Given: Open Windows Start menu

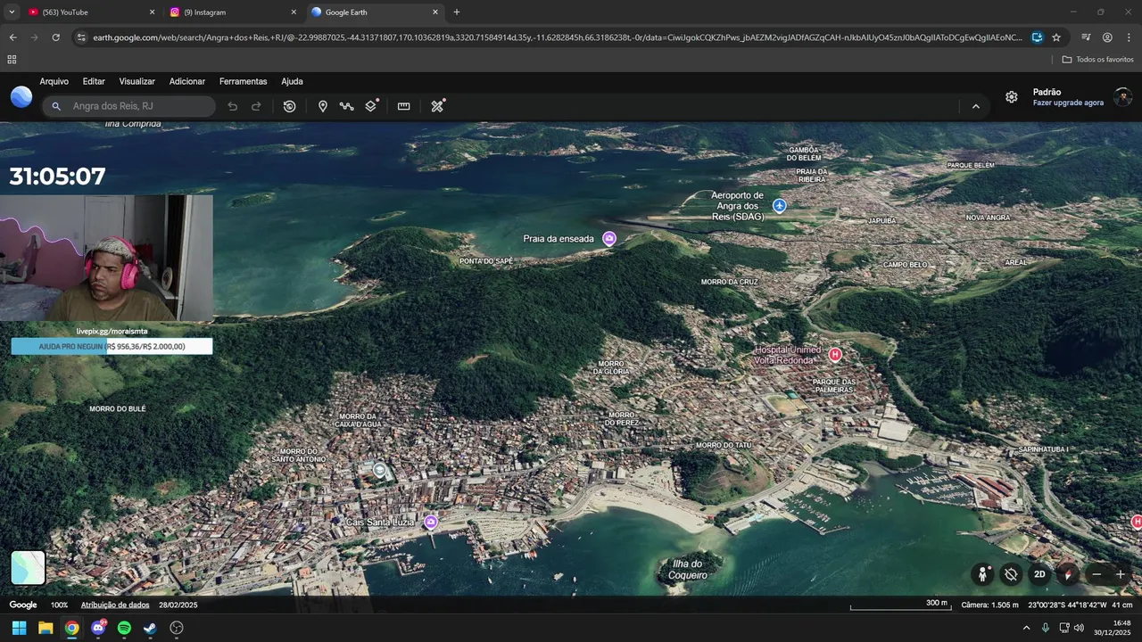Looking at the screenshot, I should pyautogui.click(x=19, y=628).
